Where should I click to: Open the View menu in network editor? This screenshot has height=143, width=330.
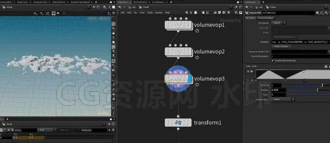click(142, 13)
